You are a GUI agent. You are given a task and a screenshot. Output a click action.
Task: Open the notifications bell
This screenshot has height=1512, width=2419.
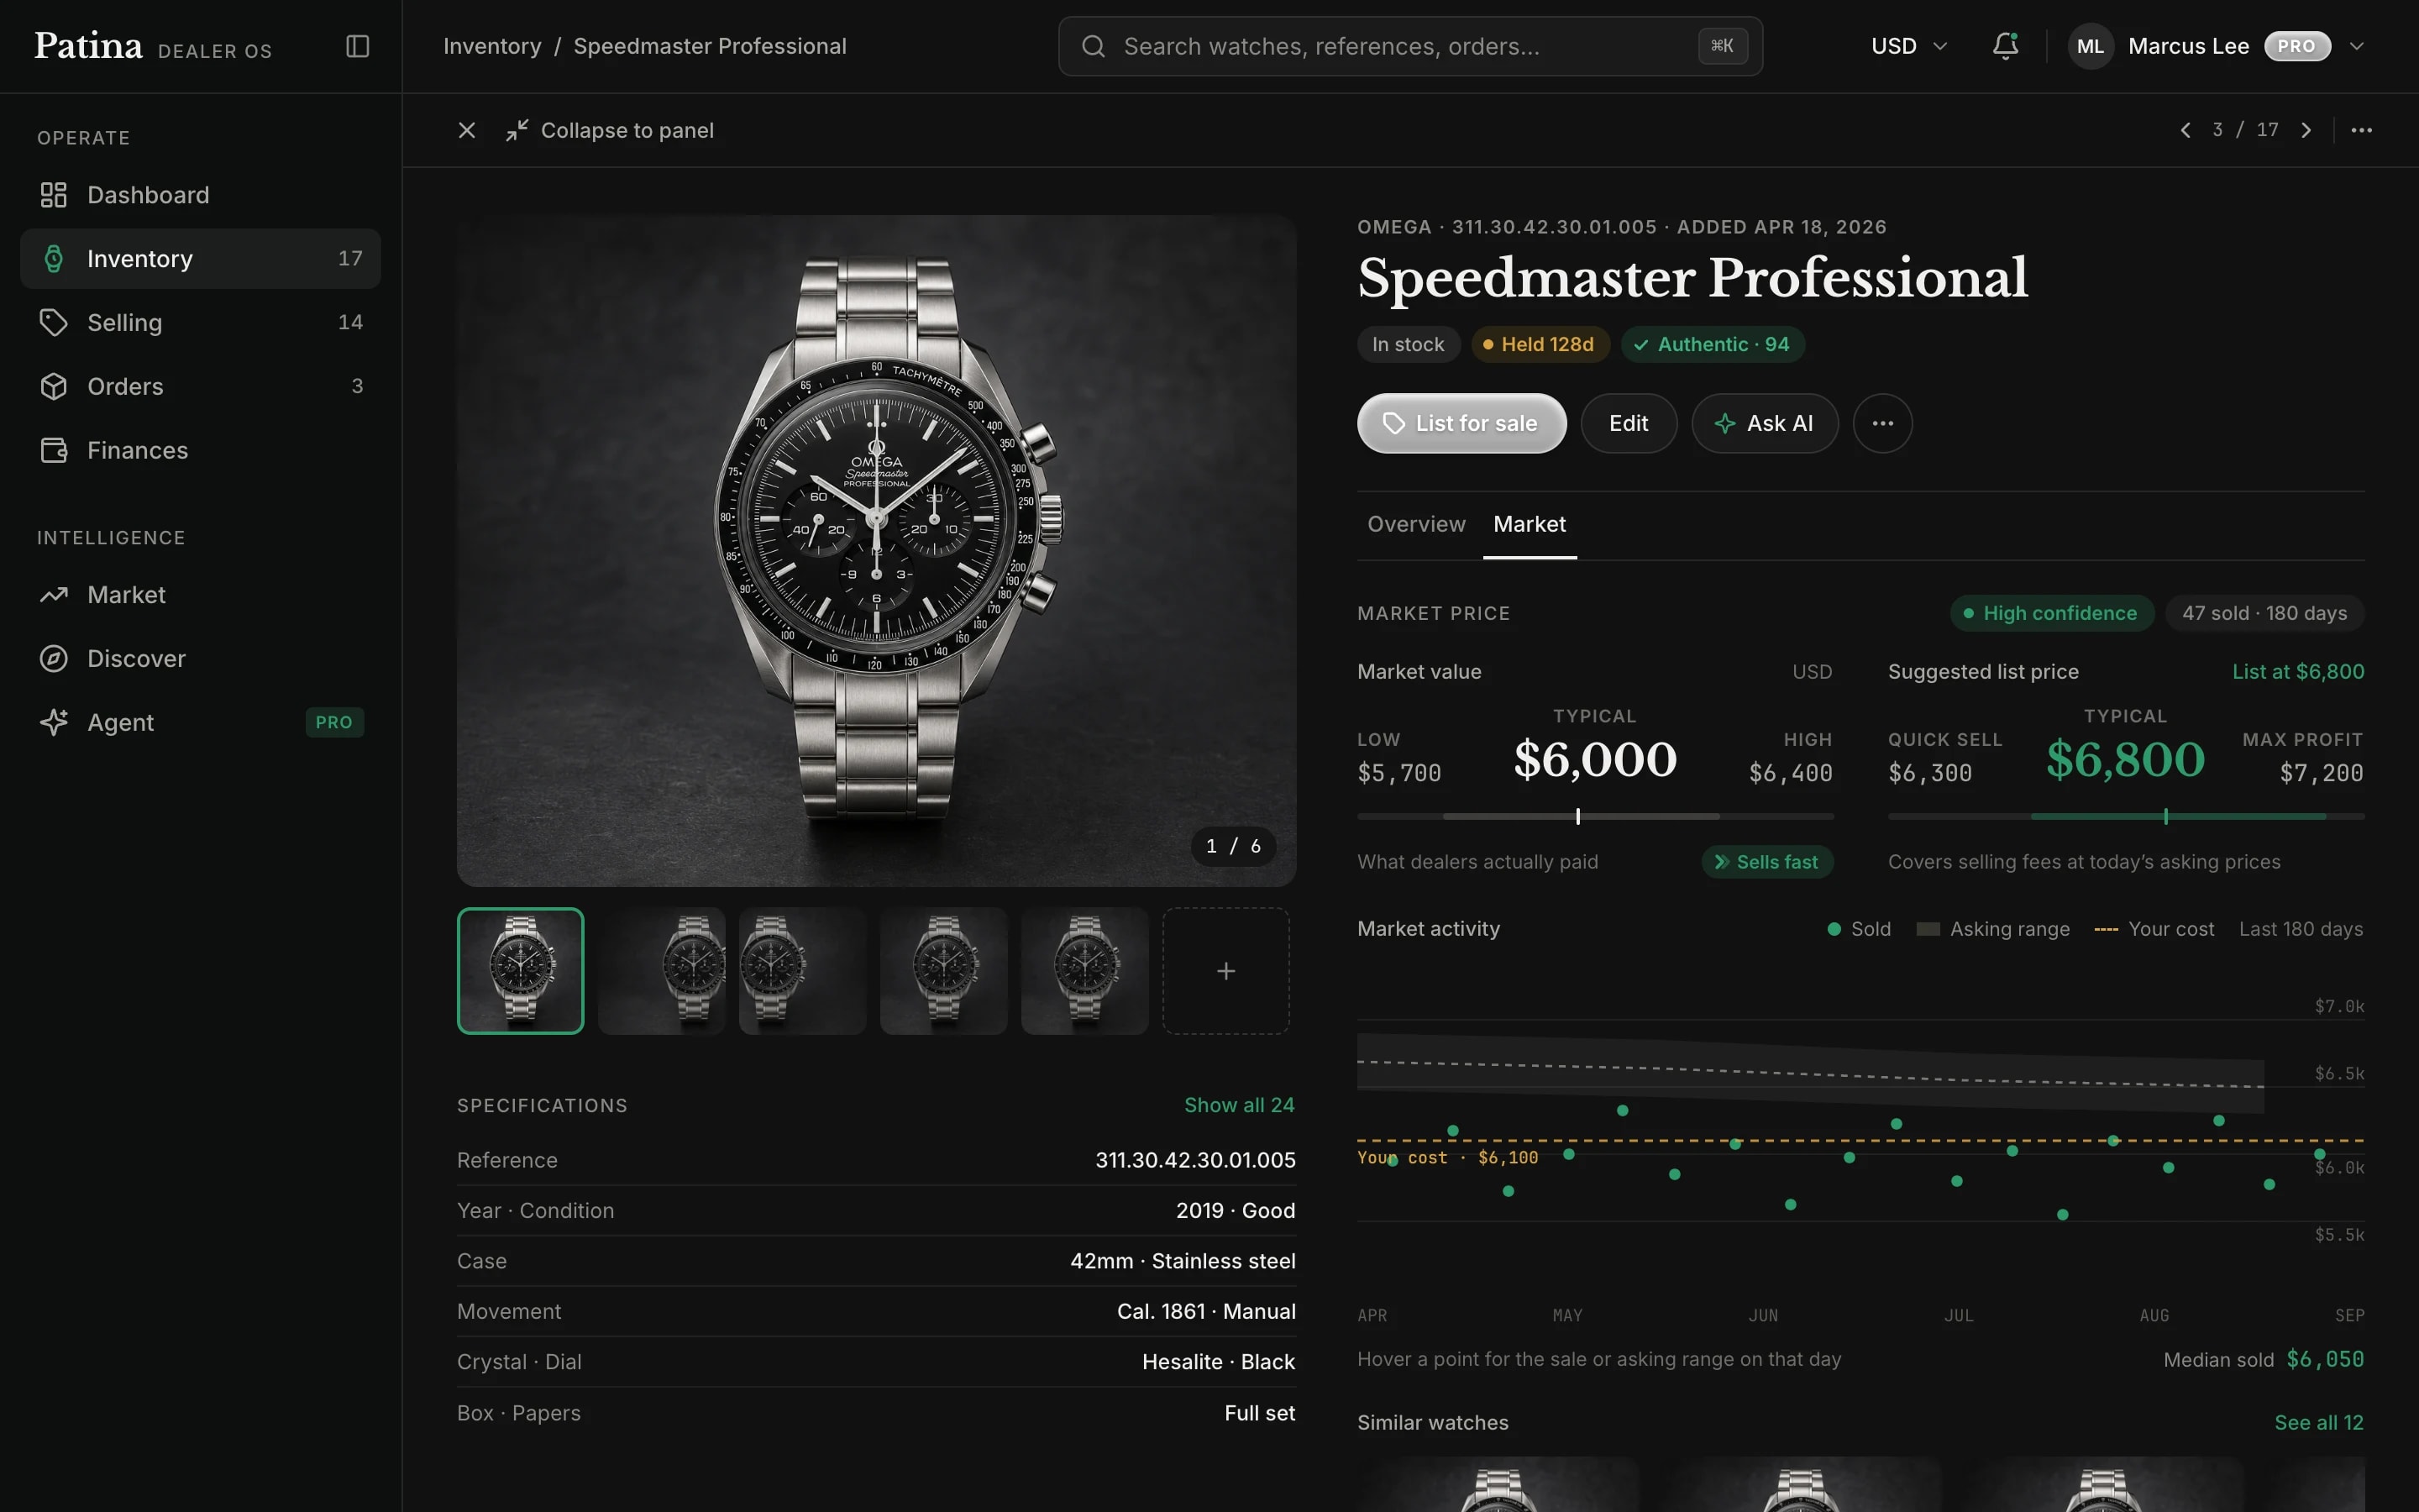coord(2005,46)
